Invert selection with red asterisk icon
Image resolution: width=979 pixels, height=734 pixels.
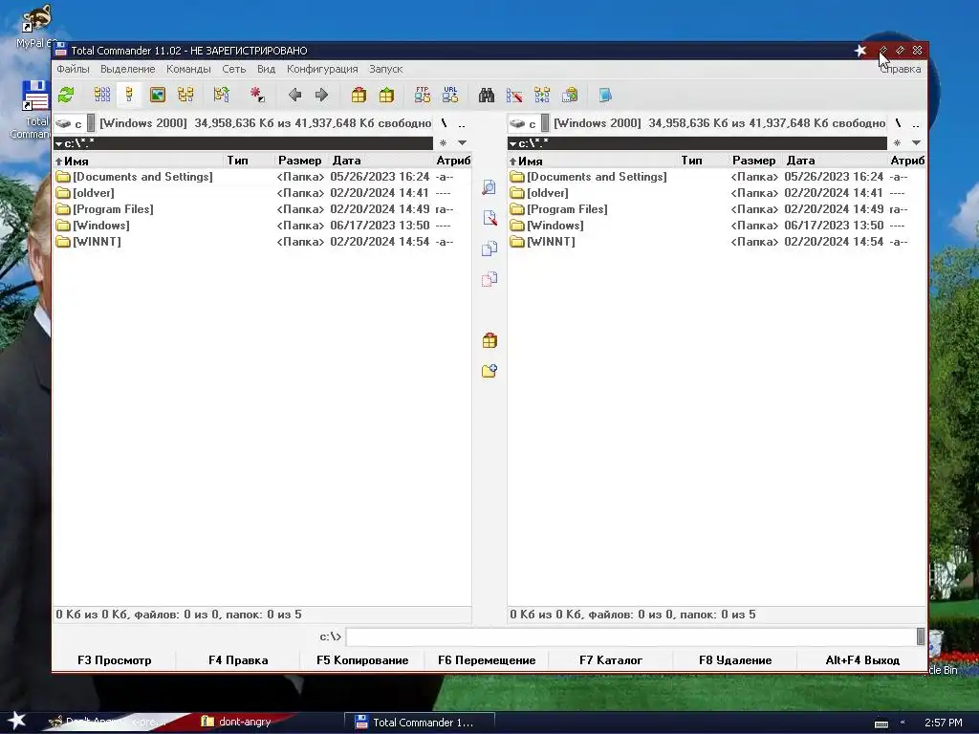pos(256,95)
